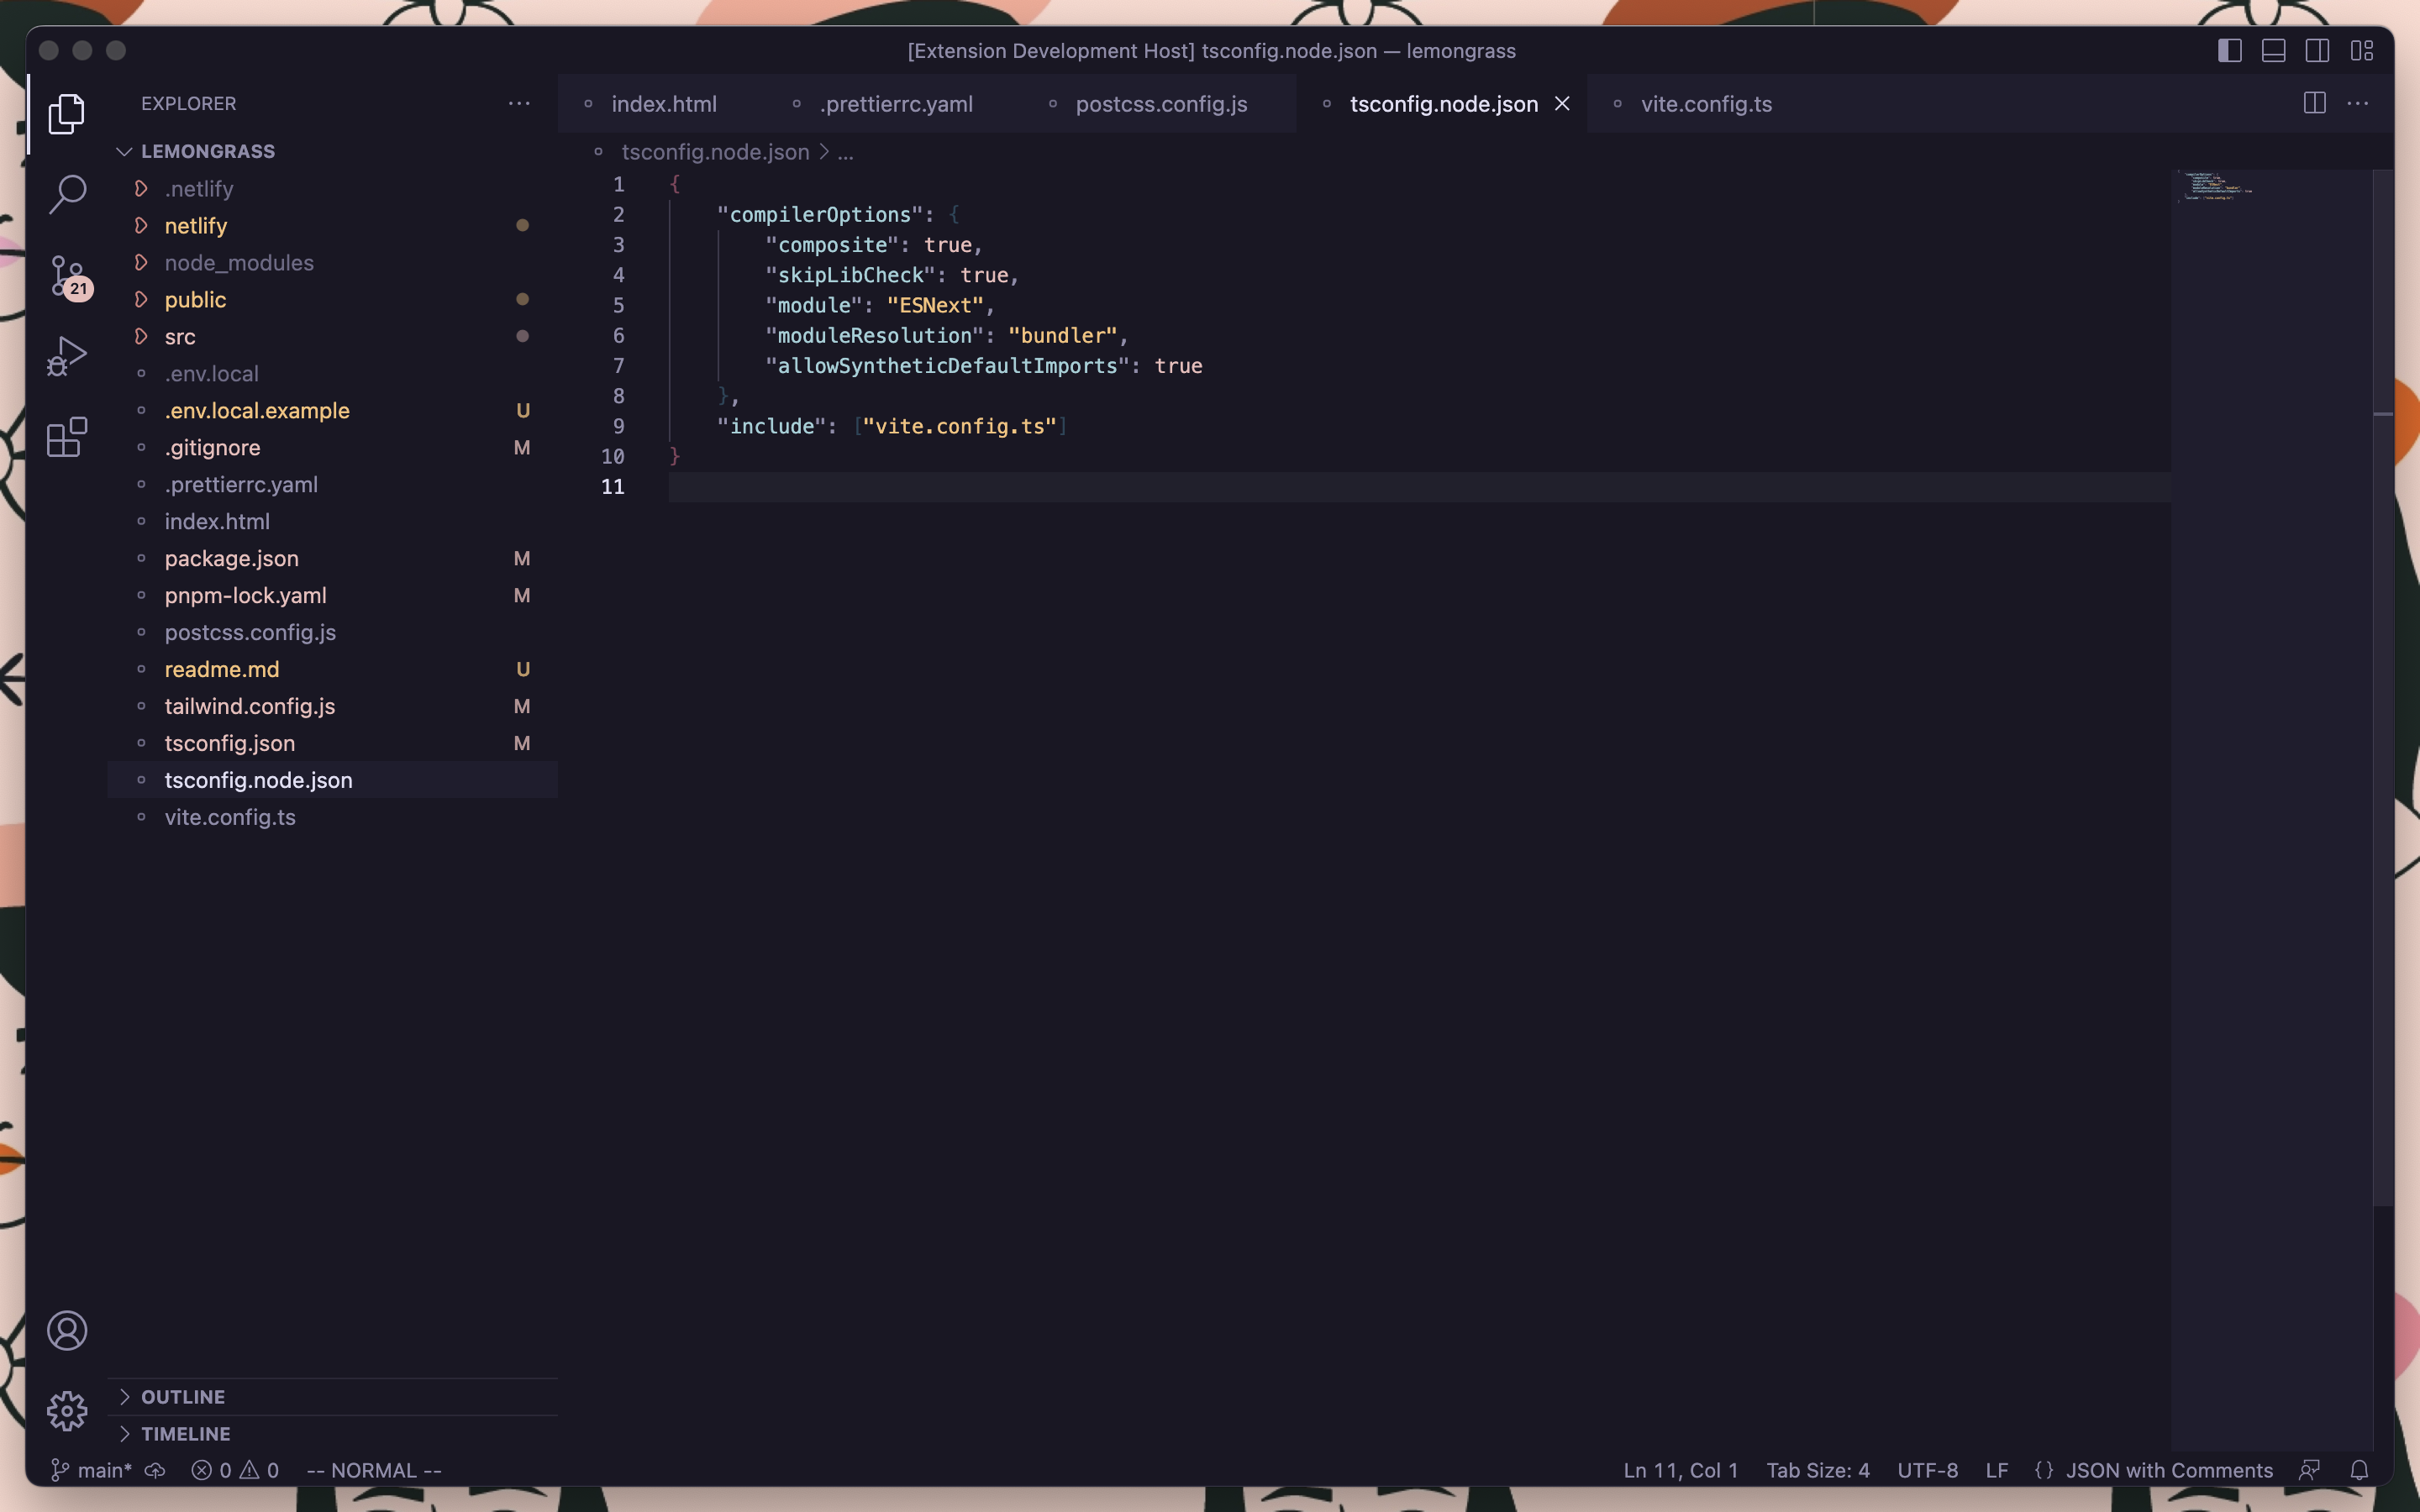
Task: Switch to the vite.config.ts tab
Action: point(1705,103)
